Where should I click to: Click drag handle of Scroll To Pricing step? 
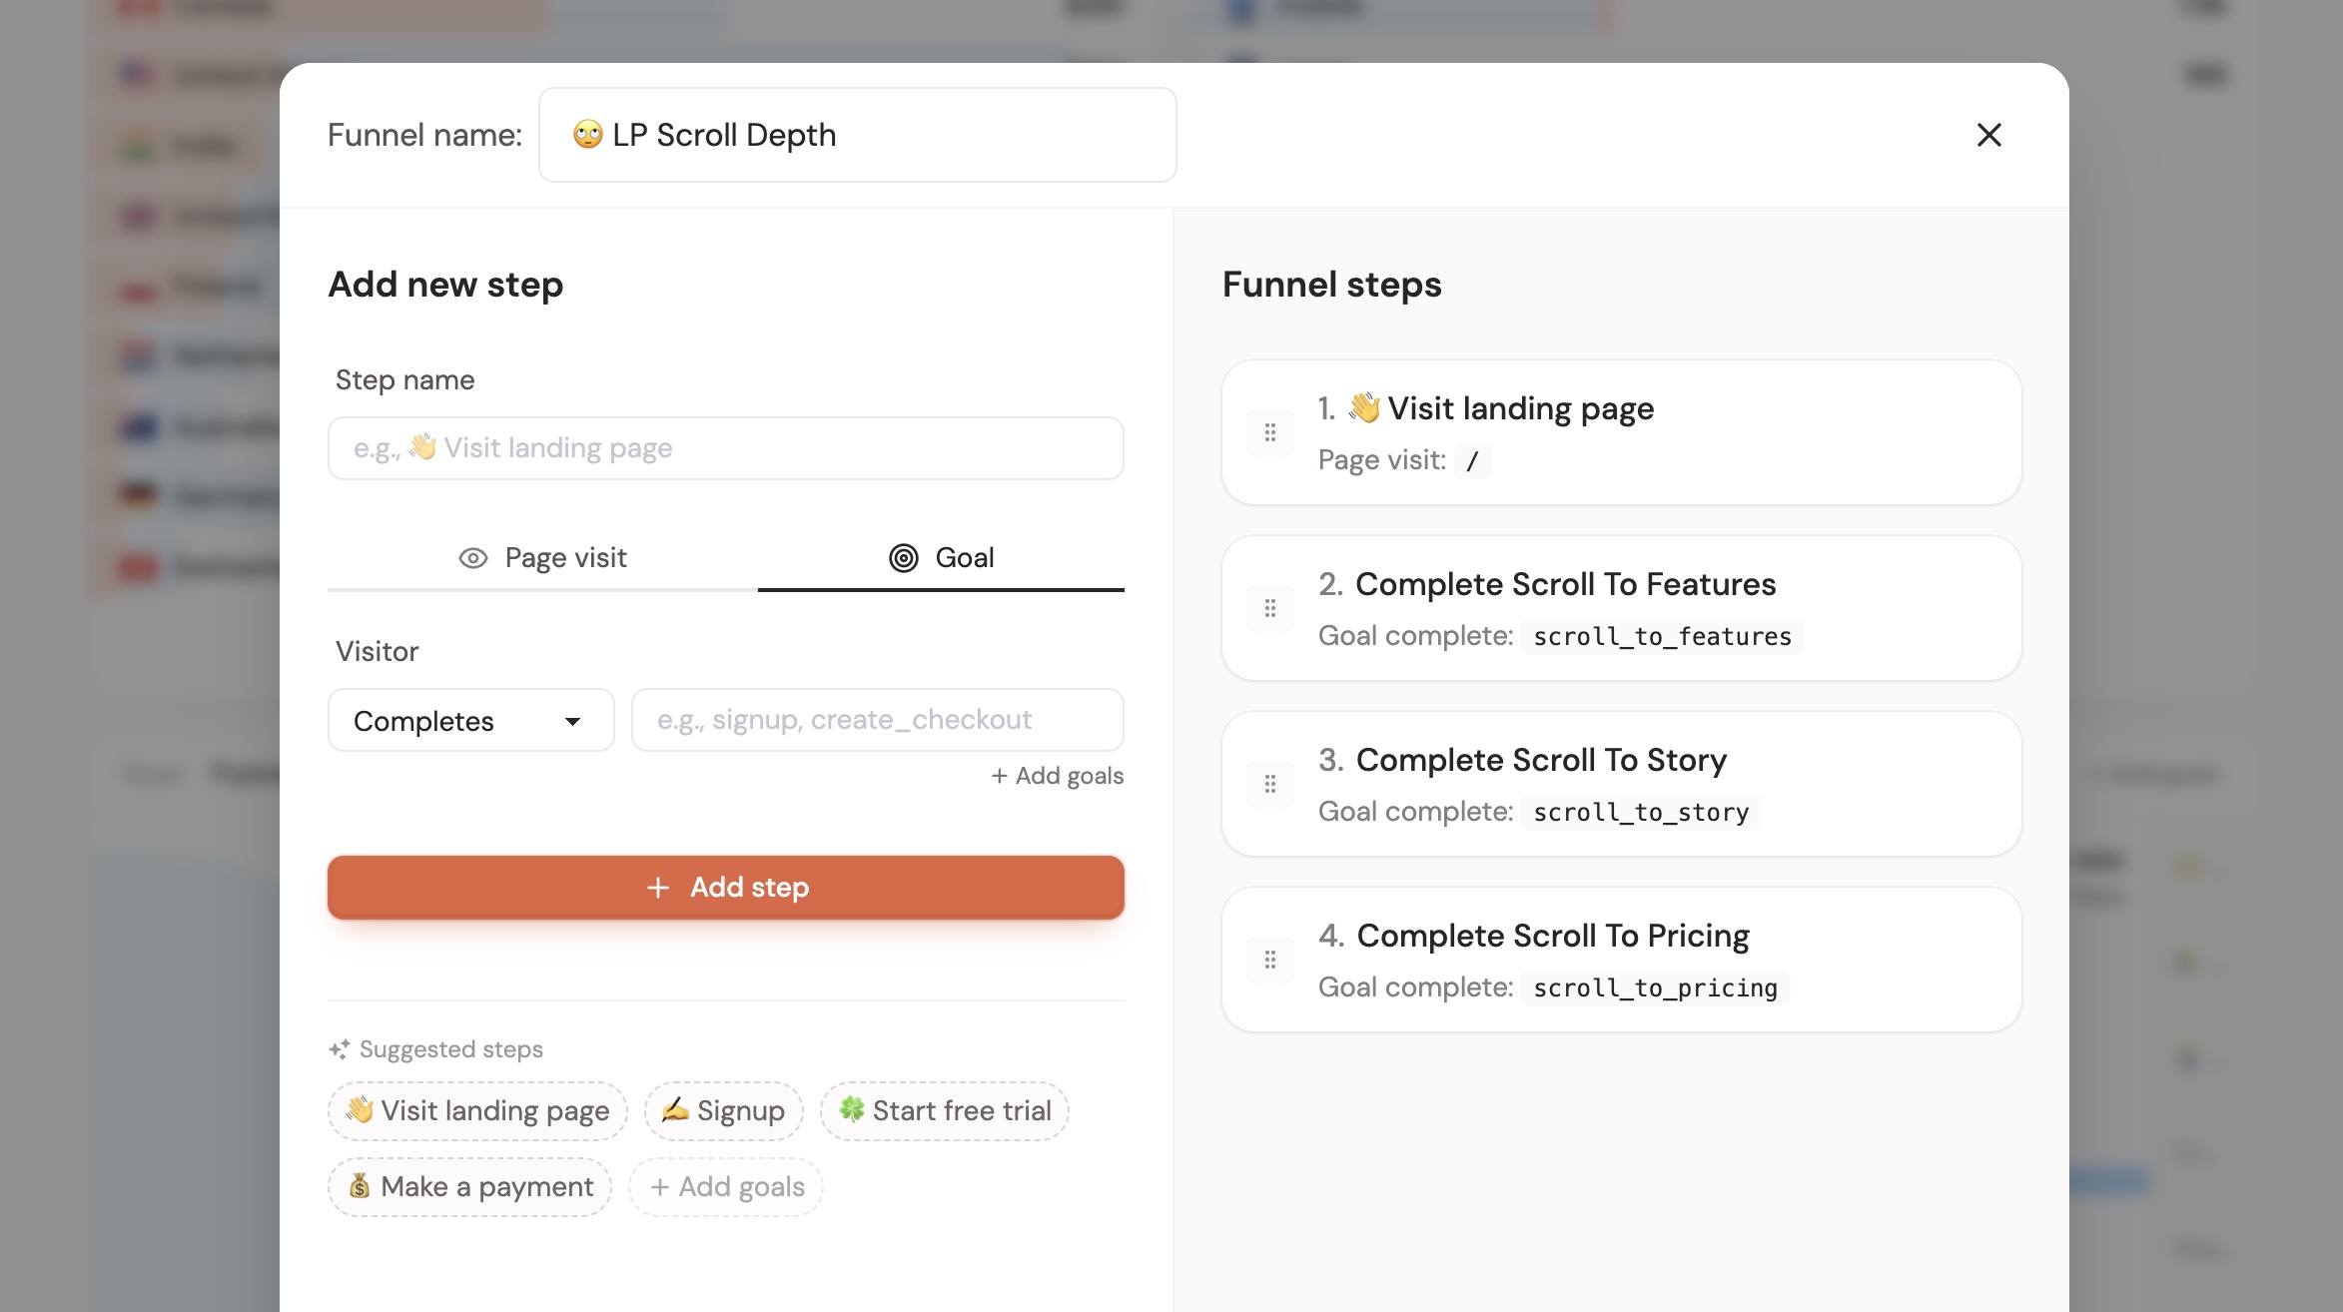tap(1270, 960)
